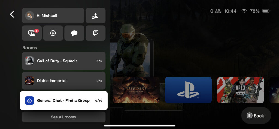Open the settings gear button
Screen dimensions: 279x129
(x=53, y=33)
